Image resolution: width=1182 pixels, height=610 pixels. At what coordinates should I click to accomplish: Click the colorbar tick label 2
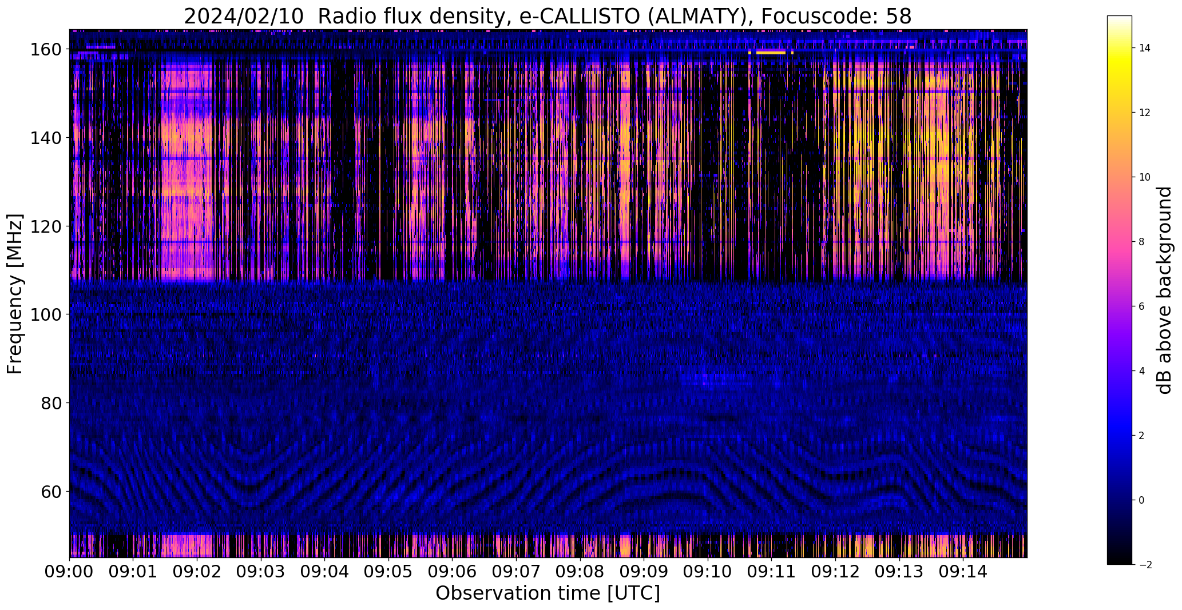1142,436
